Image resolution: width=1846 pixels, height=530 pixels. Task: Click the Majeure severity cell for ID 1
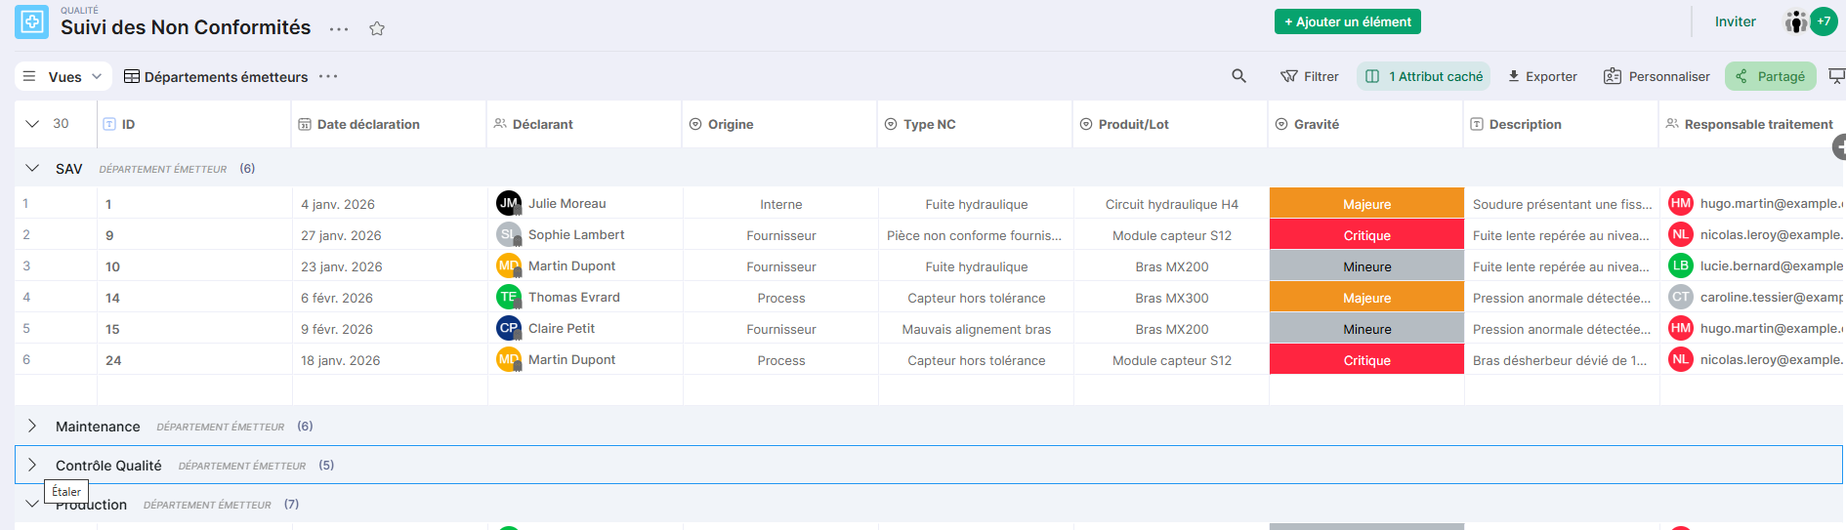[1366, 203]
